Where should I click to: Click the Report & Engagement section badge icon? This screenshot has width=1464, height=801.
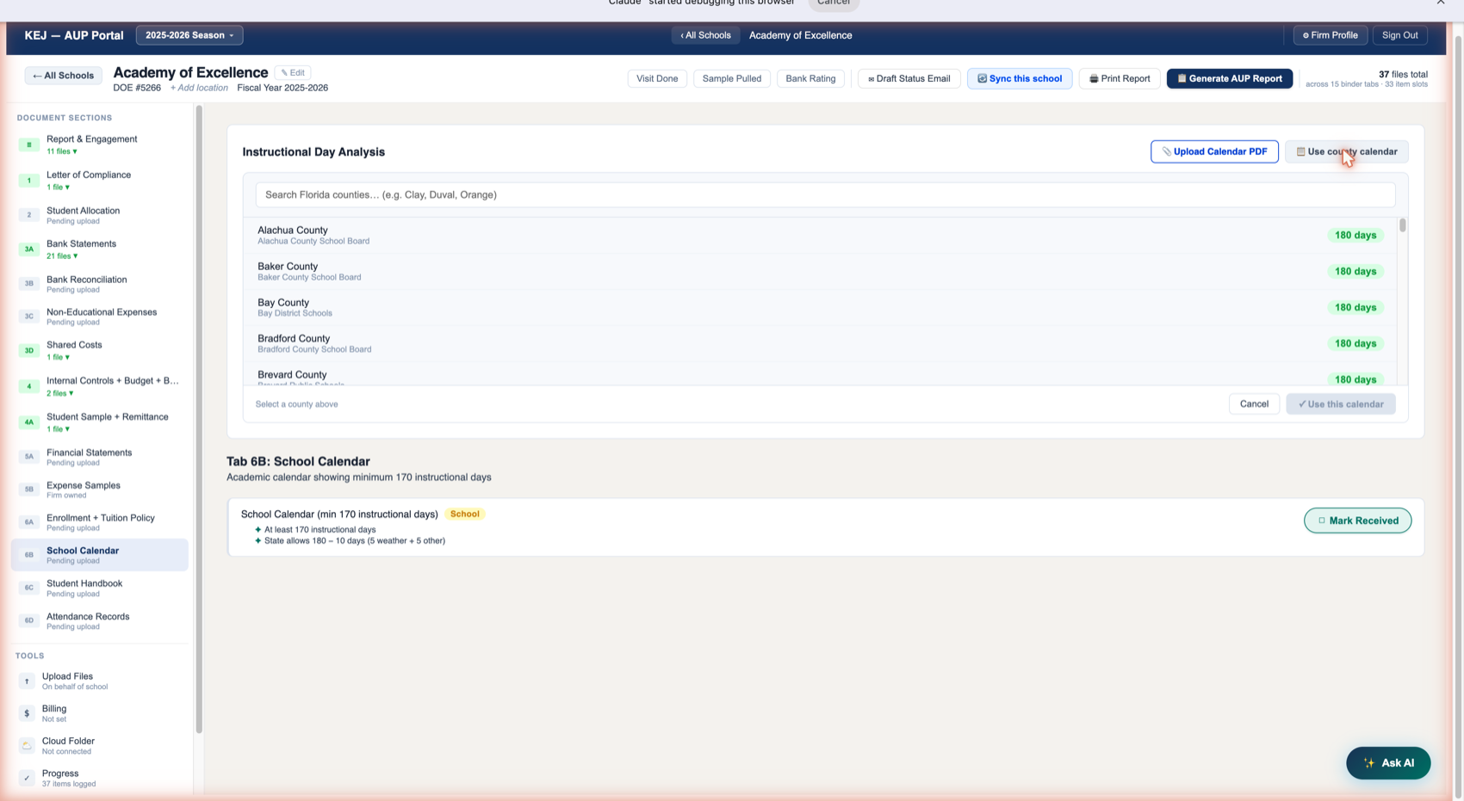(28, 145)
